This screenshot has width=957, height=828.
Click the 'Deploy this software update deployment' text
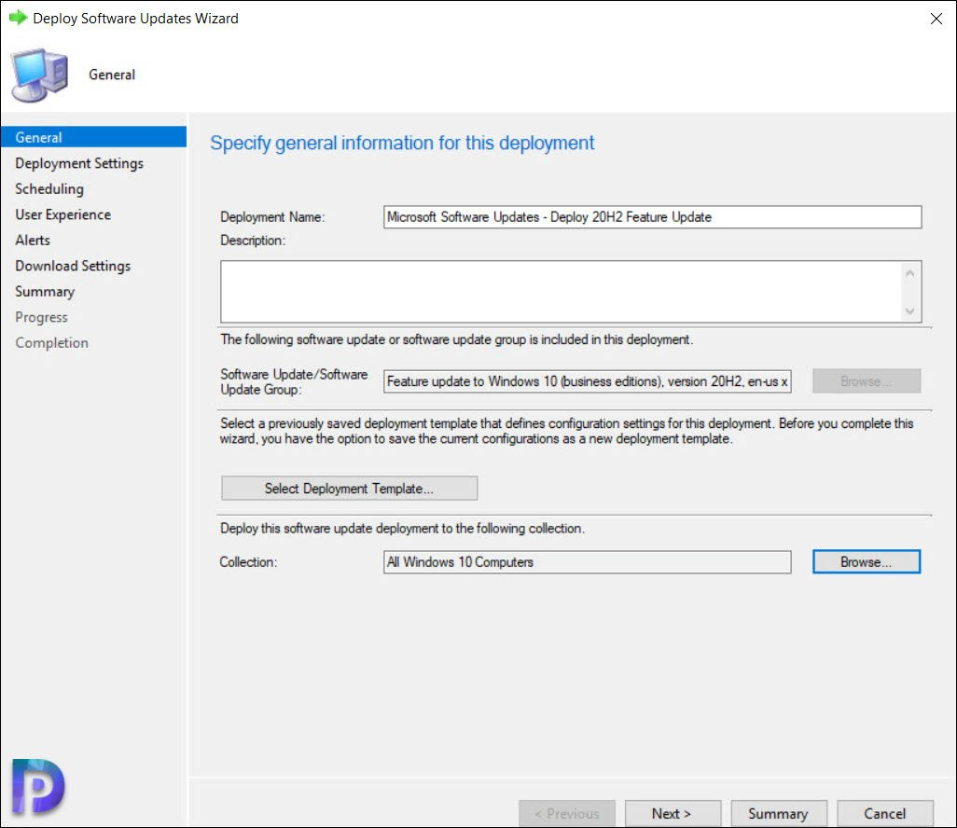[402, 529]
